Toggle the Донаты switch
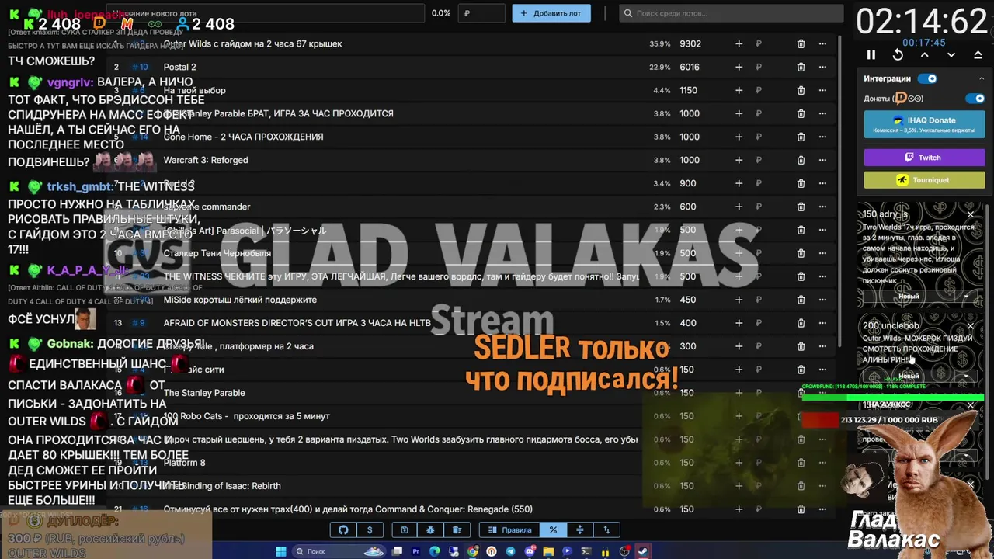This screenshot has width=994, height=559. (975, 99)
